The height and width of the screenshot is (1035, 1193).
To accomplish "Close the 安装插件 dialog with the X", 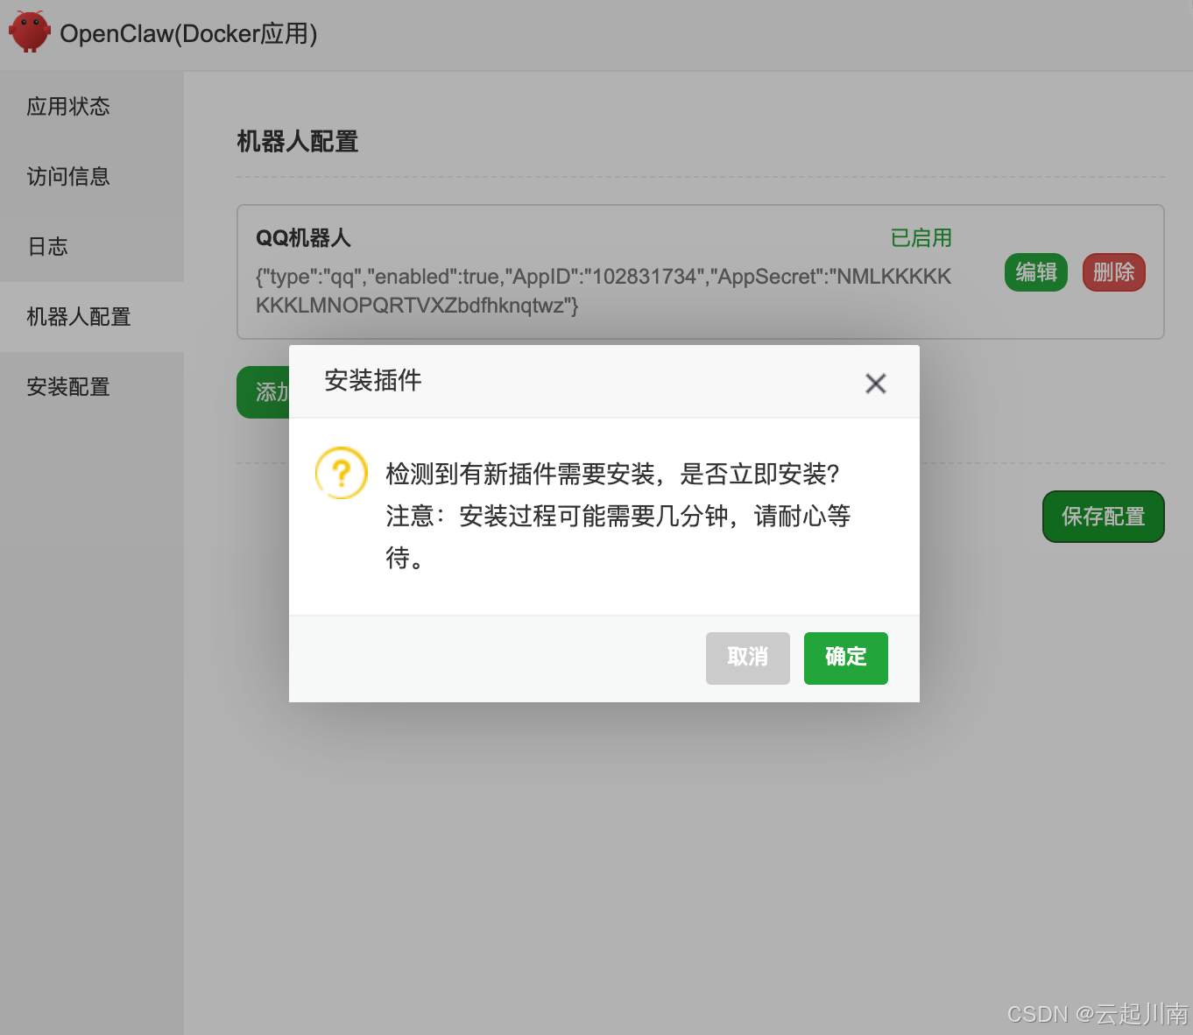I will (875, 384).
